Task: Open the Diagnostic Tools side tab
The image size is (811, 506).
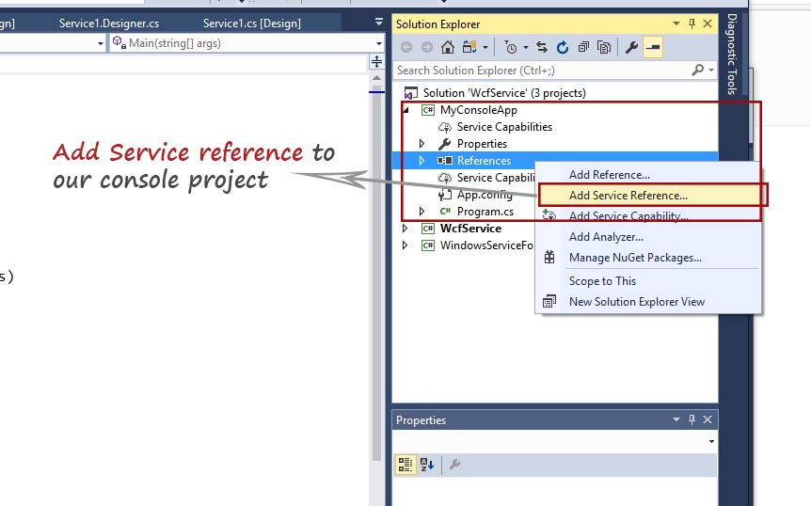Action: tap(731, 55)
